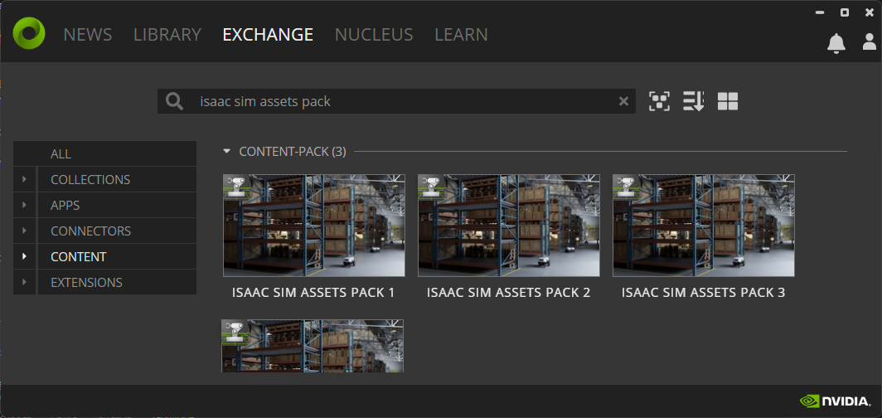The height and width of the screenshot is (418, 882).
Task: Open the notifications bell
Action: point(836,43)
